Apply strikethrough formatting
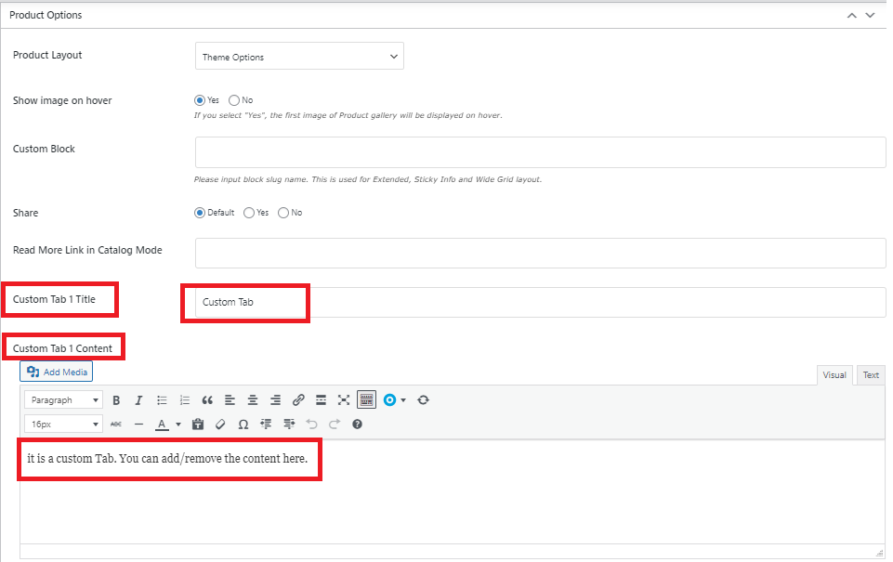The height and width of the screenshot is (562, 893). click(x=116, y=425)
